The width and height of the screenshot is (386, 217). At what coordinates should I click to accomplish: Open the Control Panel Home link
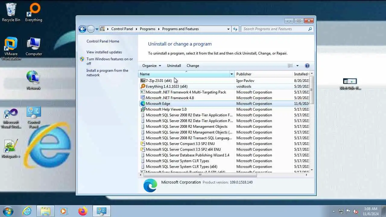point(103,41)
